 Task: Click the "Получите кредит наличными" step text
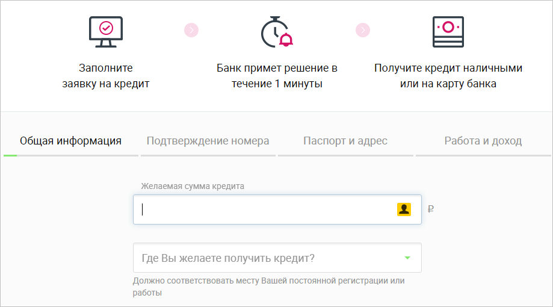[x=448, y=76]
